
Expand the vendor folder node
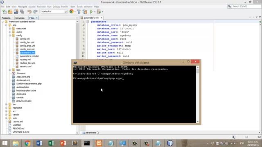(6, 115)
